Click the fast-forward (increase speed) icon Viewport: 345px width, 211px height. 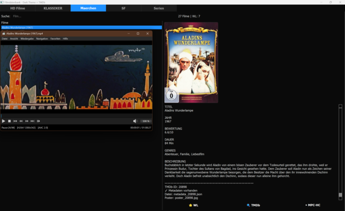click(27, 121)
